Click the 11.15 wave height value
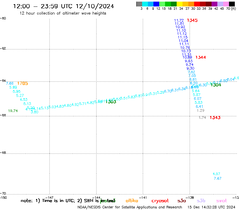The height and width of the screenshot is (210, 239). click(182, 37)
